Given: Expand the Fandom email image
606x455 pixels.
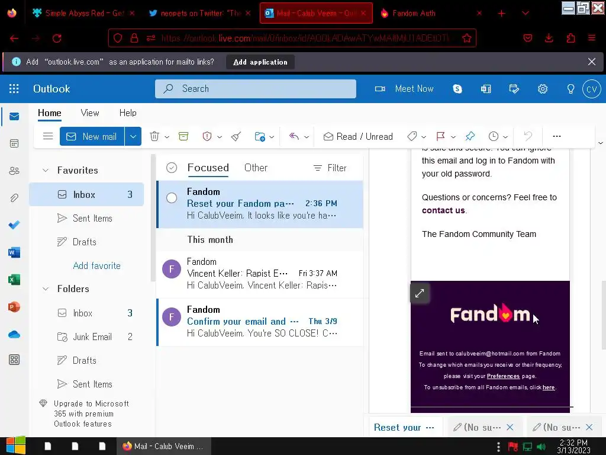Looking at the screenshot, I should pos(420,293).
